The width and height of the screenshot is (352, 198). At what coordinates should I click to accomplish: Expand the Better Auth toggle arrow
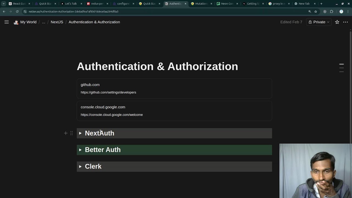(x=80, y=150)
